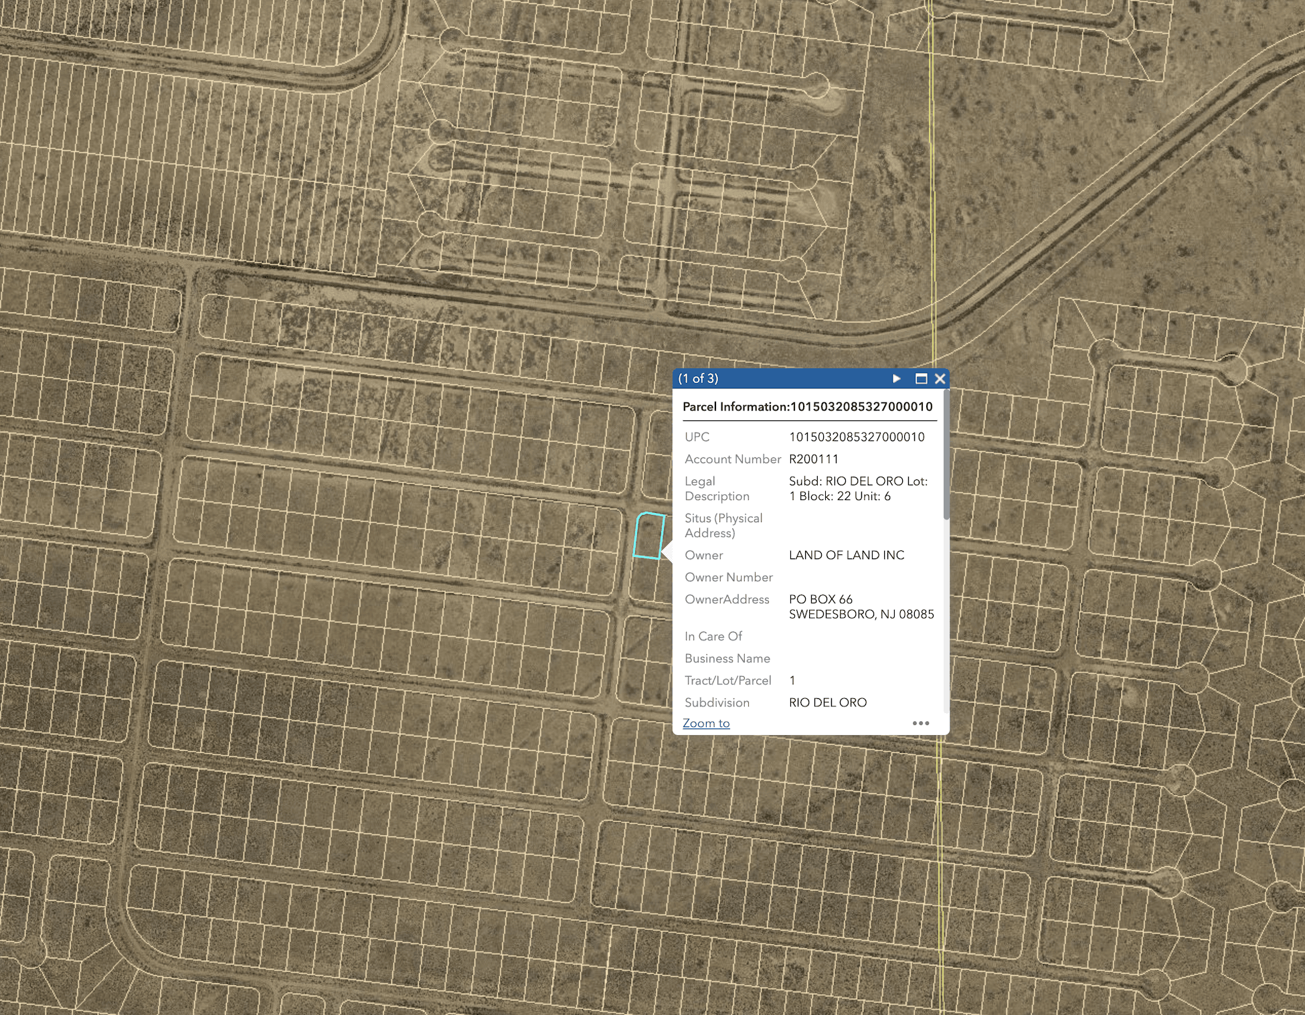Click the In Care Of label
This screenshot has height=1015, width=1305.
713,637
